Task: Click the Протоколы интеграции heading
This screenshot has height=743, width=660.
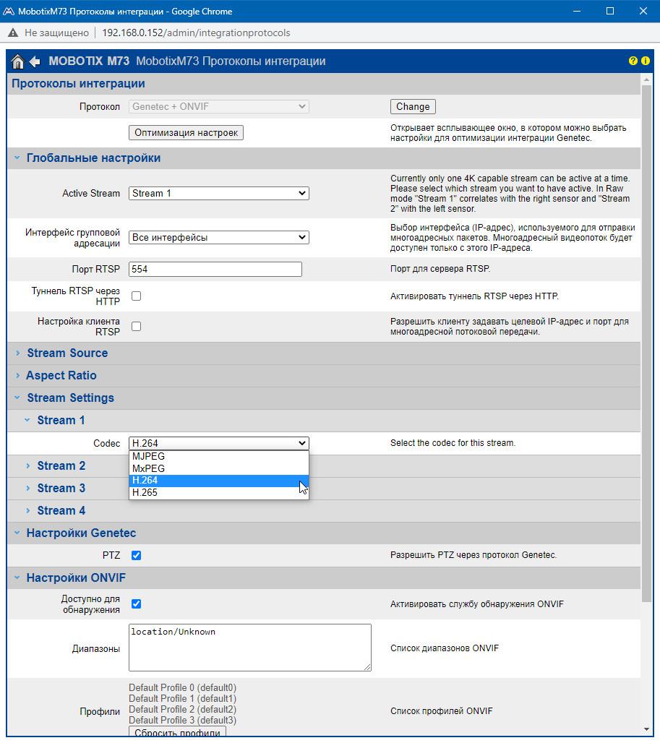Action: point(78,84)
